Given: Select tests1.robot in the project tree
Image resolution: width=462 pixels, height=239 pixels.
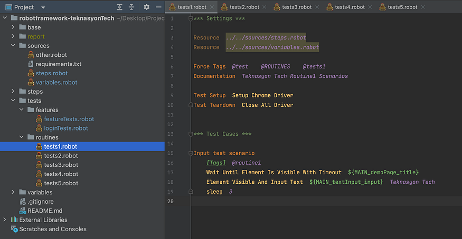Looking at the screenshot, I should pyautogui.click(x=60, y=146).
